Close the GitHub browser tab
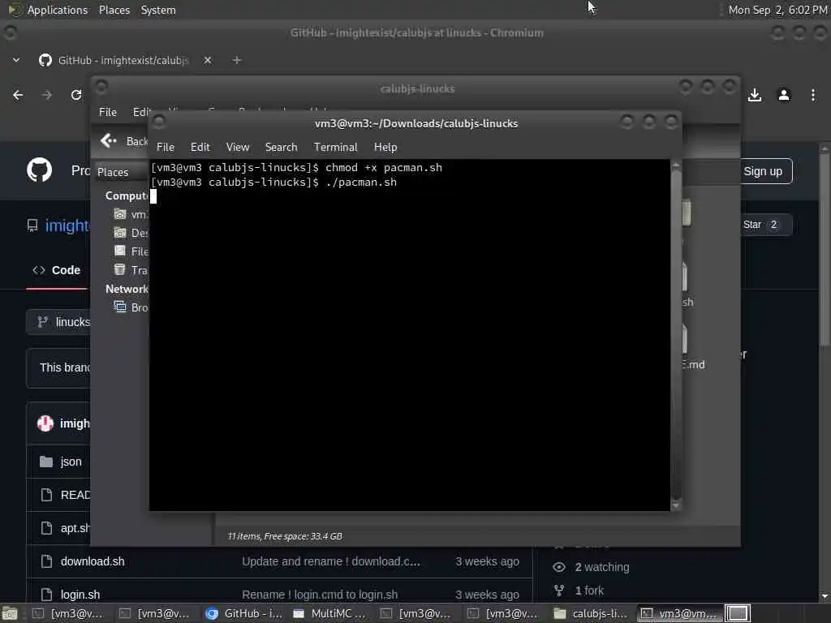This screenshot has width=831, height=623. 207,60
